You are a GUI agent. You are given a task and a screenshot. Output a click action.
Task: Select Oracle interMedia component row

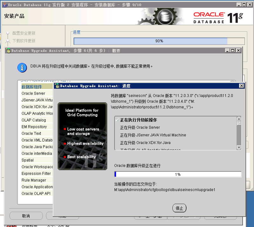coord(37,153)
